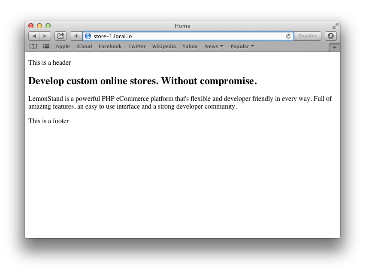Click the 'Home' window title
Viewport: 375px width, 270px height.
(x=182, y=26)
